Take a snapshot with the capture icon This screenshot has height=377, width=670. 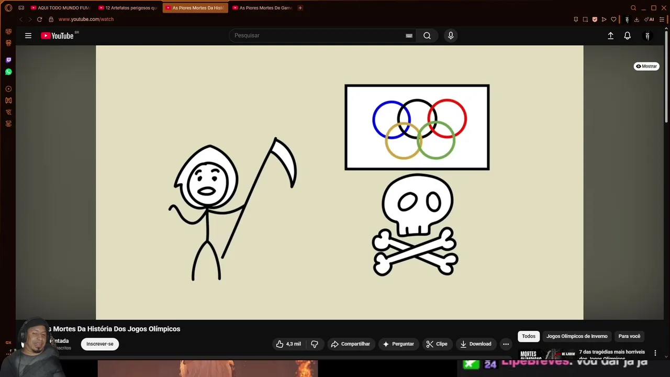pos(585,19)
